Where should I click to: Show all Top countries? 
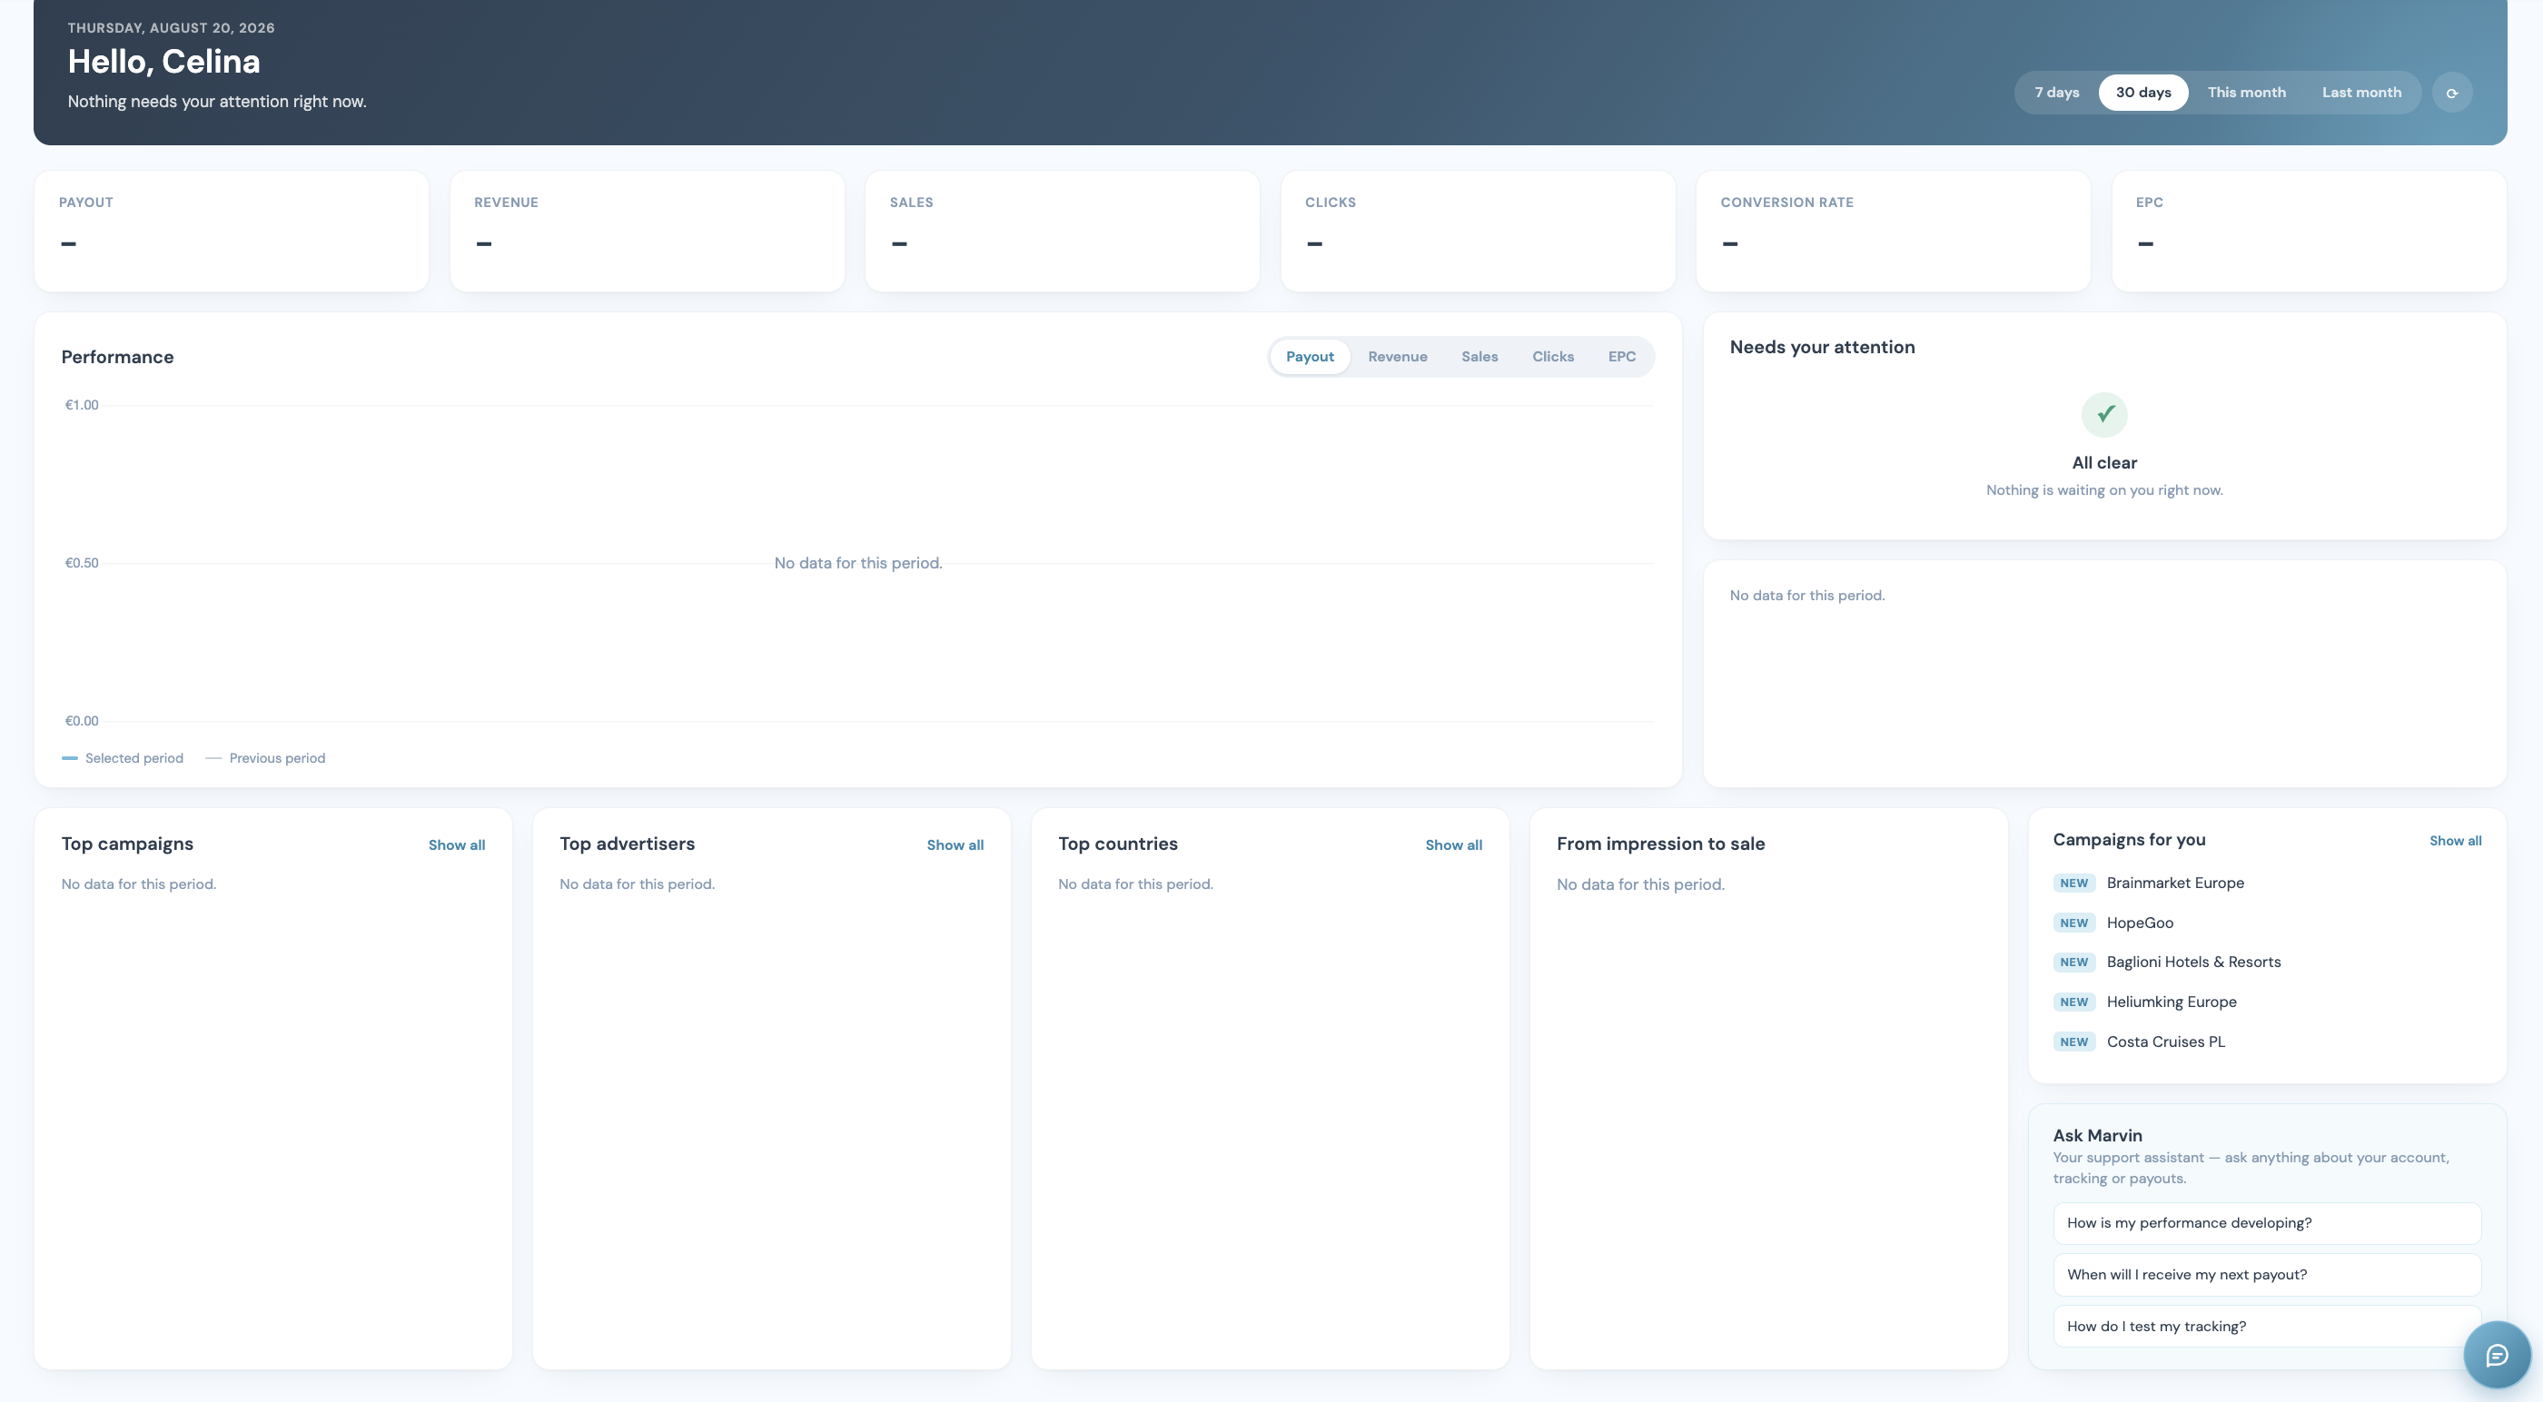[1453, 845]
